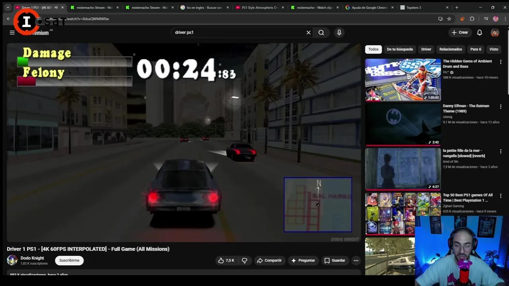Select the Para ti filter chip

tap(476, 49)
